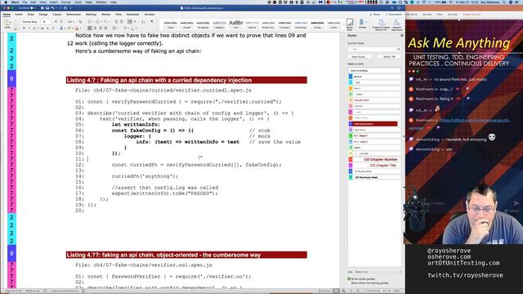Click the Styles Pane button
The width and height of the screenshot is (523, 294).
350,24
